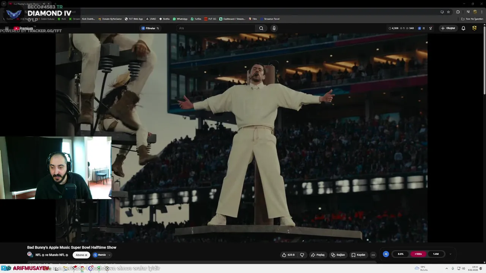The height and width of the screenshot is (273, 486).
Task: Open the YouTube notifications bell
Action: 463,28
